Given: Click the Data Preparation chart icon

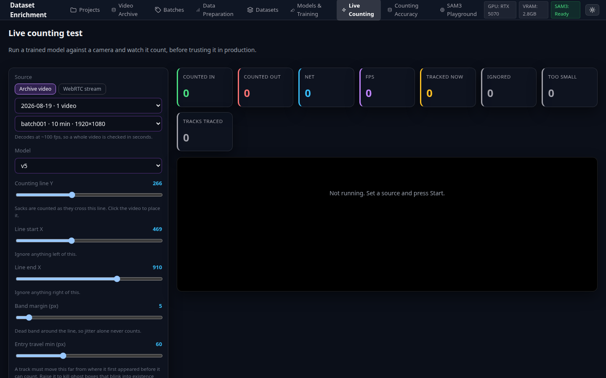Looking at the screenshot, I should [x=198, y=10].
